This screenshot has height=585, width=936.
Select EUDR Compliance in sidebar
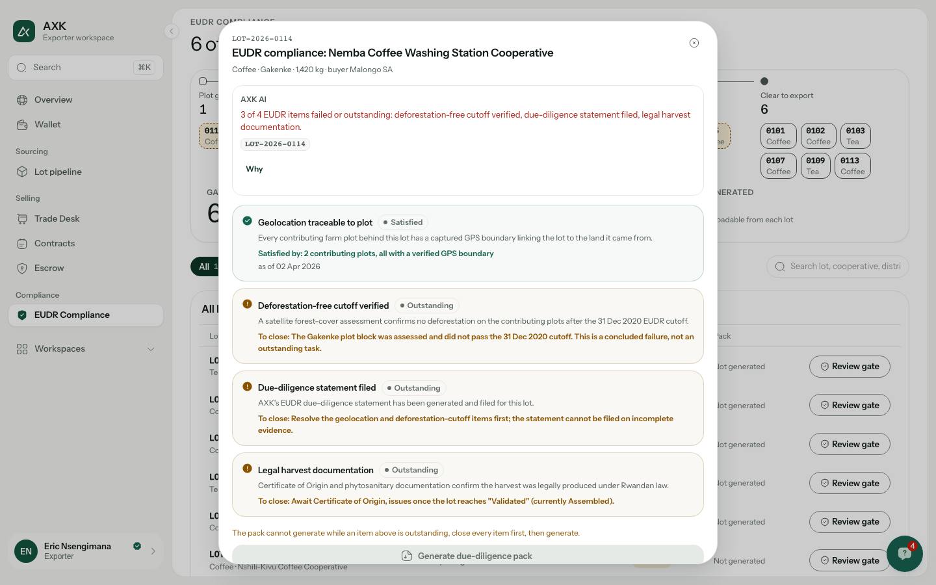click(86, 315)
